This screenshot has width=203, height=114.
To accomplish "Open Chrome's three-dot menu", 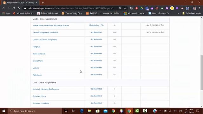I will pyautogui.click(x=200, y=8).
